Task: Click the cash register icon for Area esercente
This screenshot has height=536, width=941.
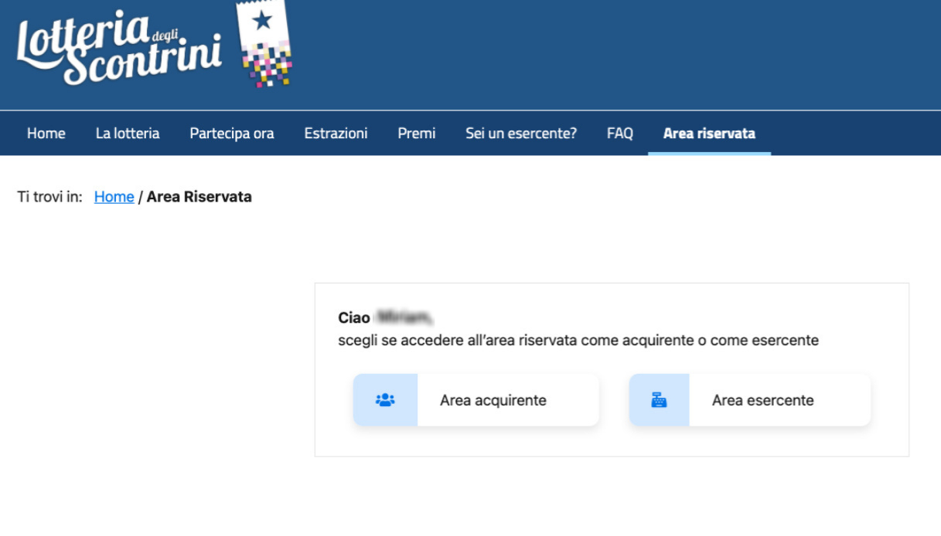Action: (659, 400)
